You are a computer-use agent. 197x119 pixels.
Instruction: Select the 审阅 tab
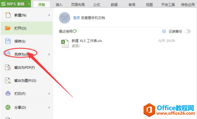132,5
